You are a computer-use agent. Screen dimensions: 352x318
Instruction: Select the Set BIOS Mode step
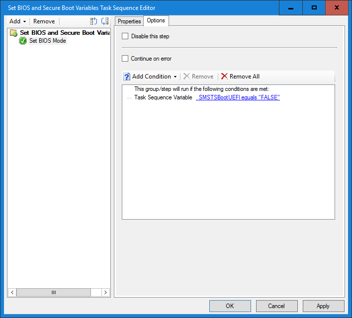click(x=48, y=41)
